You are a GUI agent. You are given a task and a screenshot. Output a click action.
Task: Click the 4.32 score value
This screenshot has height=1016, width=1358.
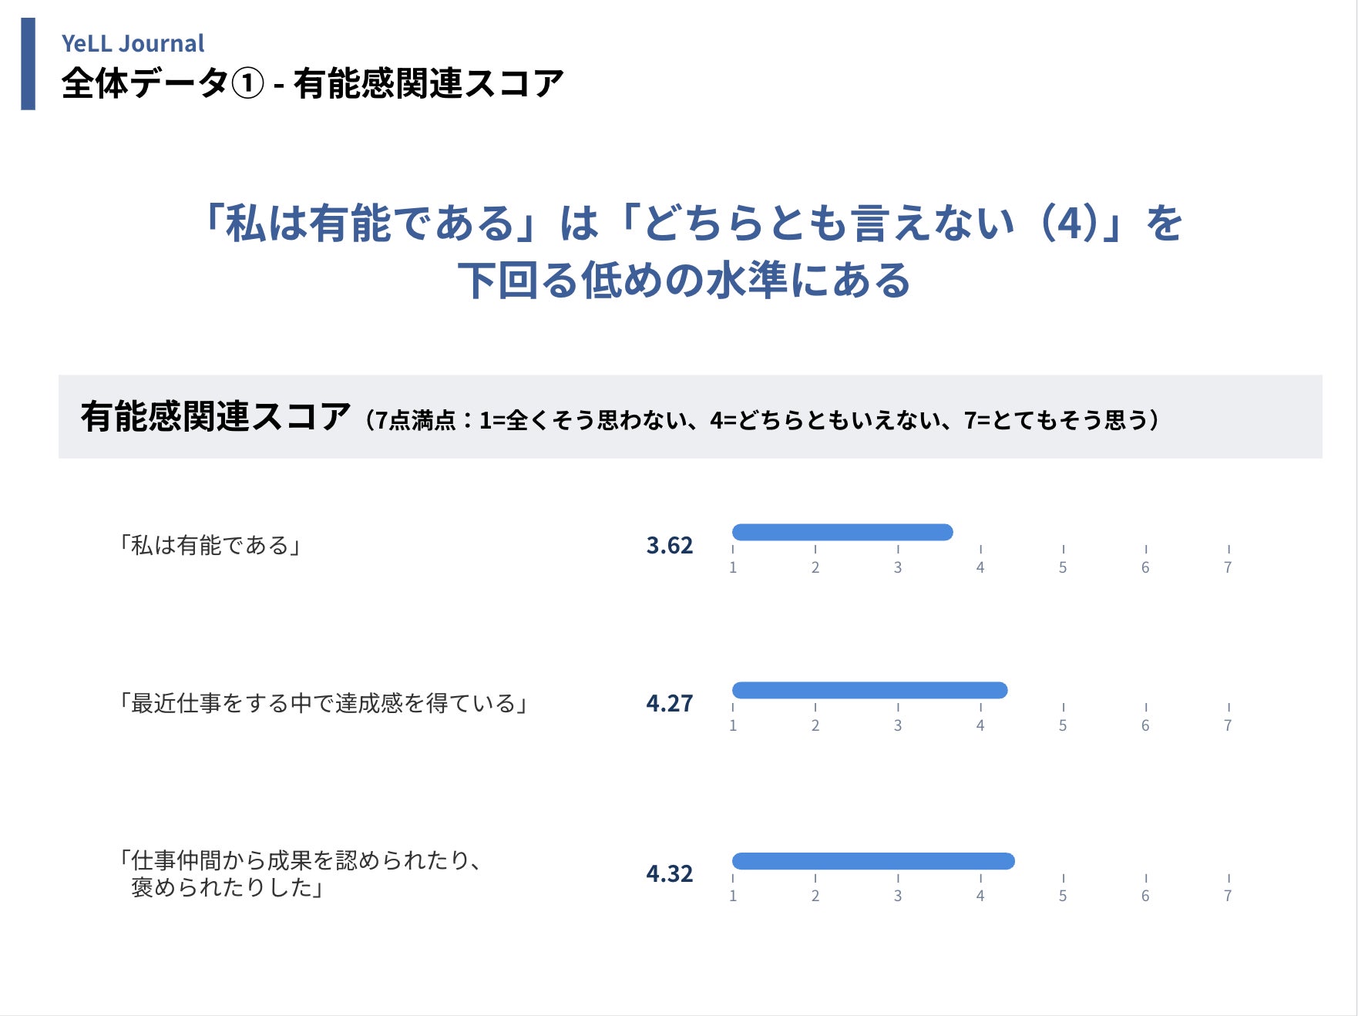point(669,874)
